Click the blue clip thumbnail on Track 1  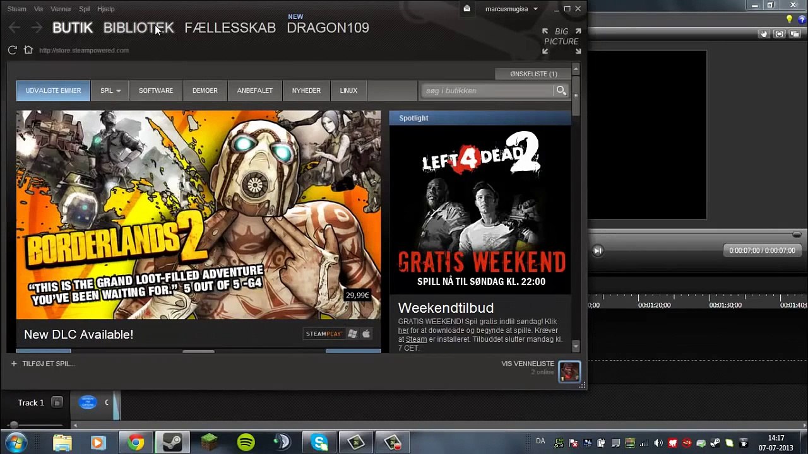pos(88,402)
